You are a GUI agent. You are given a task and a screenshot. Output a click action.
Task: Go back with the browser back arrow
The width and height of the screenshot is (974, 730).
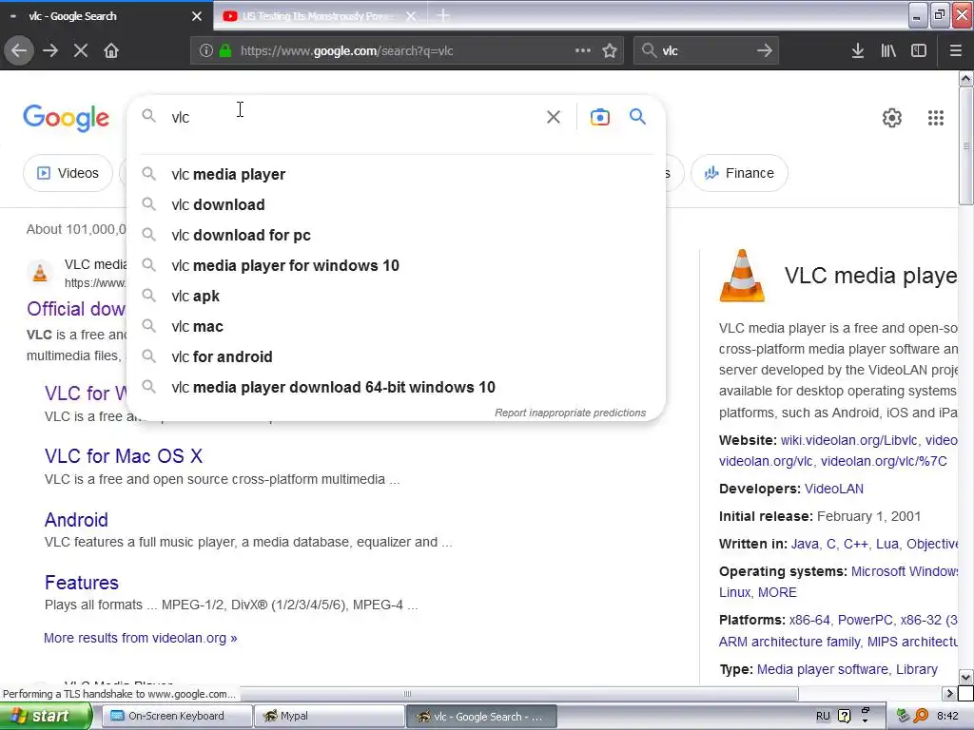pyautogui.click(x=19, y=51)
